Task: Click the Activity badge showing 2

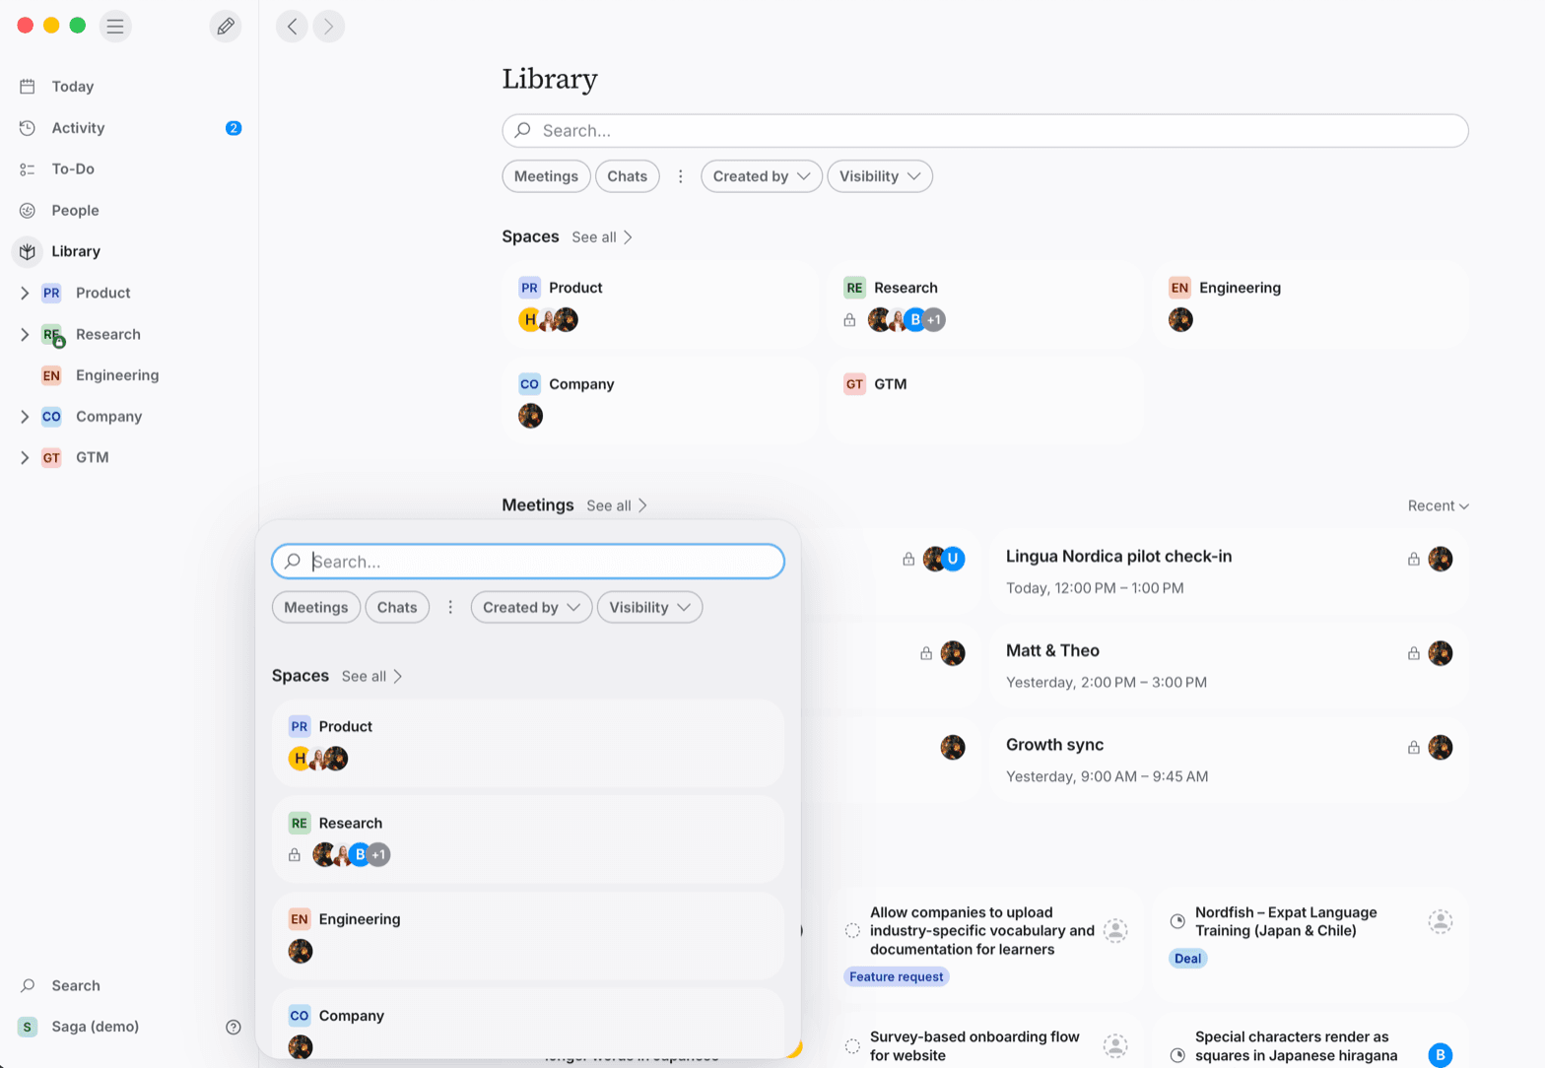Action: [234, 128]
